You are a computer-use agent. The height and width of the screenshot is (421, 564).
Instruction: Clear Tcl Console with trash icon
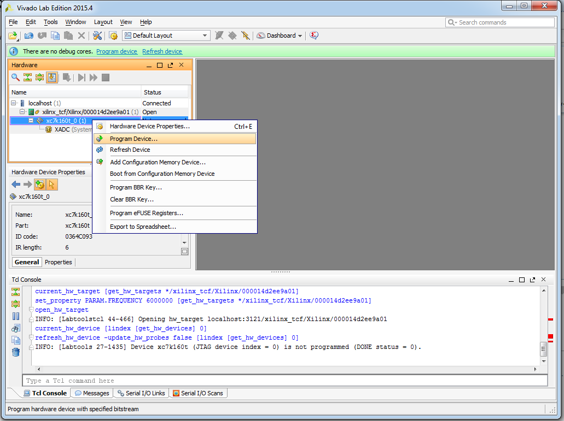click(16, 352)
